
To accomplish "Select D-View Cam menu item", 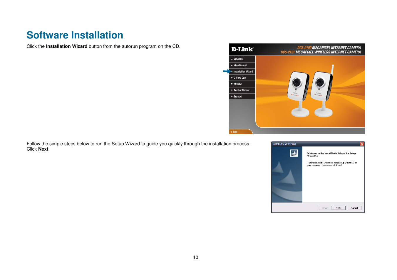I will (x=242, y=78).
